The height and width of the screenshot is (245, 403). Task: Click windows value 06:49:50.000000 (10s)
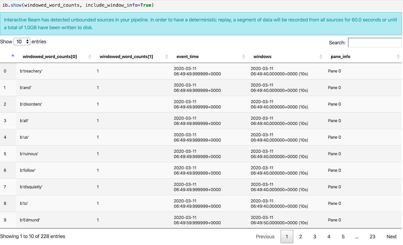[279, 220]
